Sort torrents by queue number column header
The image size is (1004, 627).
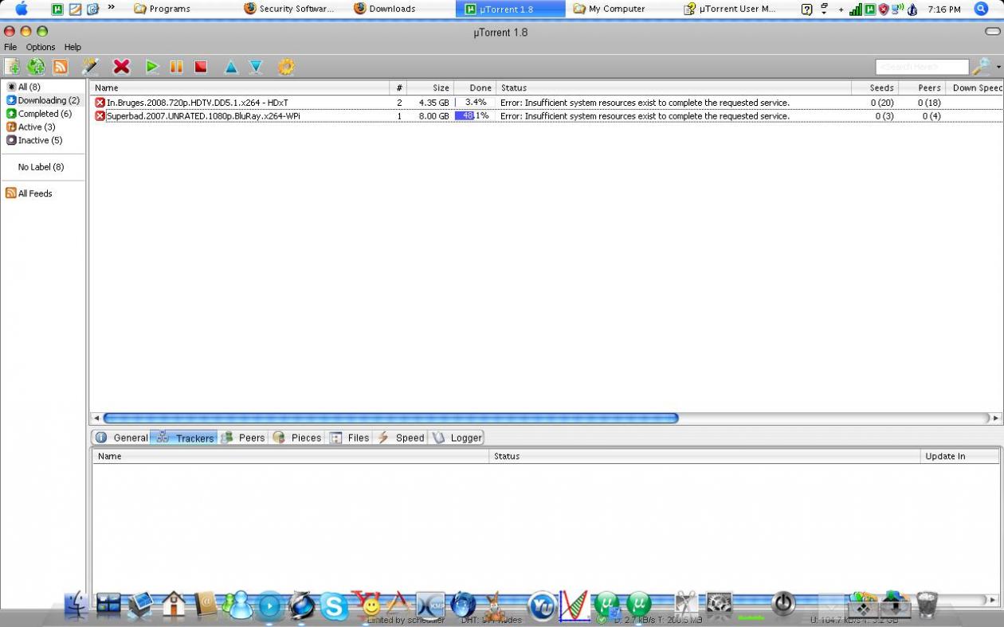coord(399,88)
